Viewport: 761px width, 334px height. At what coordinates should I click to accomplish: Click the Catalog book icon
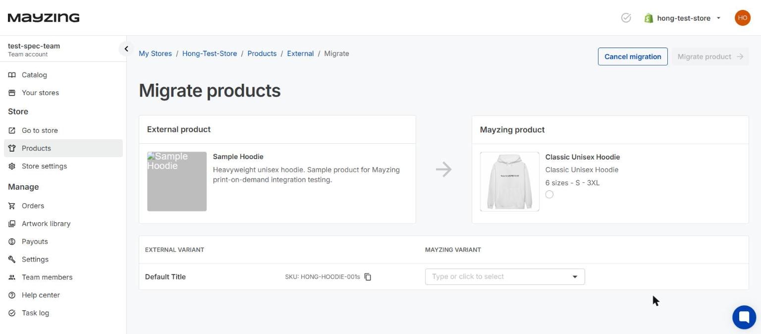point(12,75)
